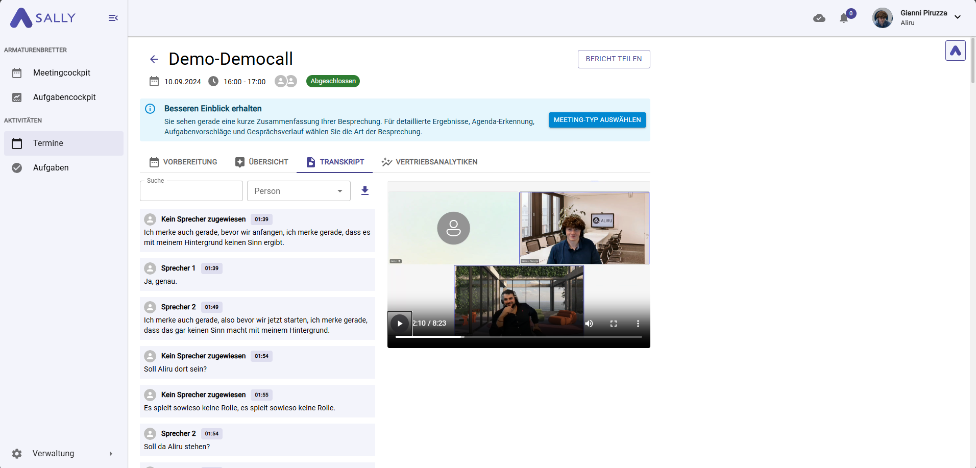Viewport: 976px width, 468px height.
Task: Switch to the Übersicht tab
Action: pos(261,162)
